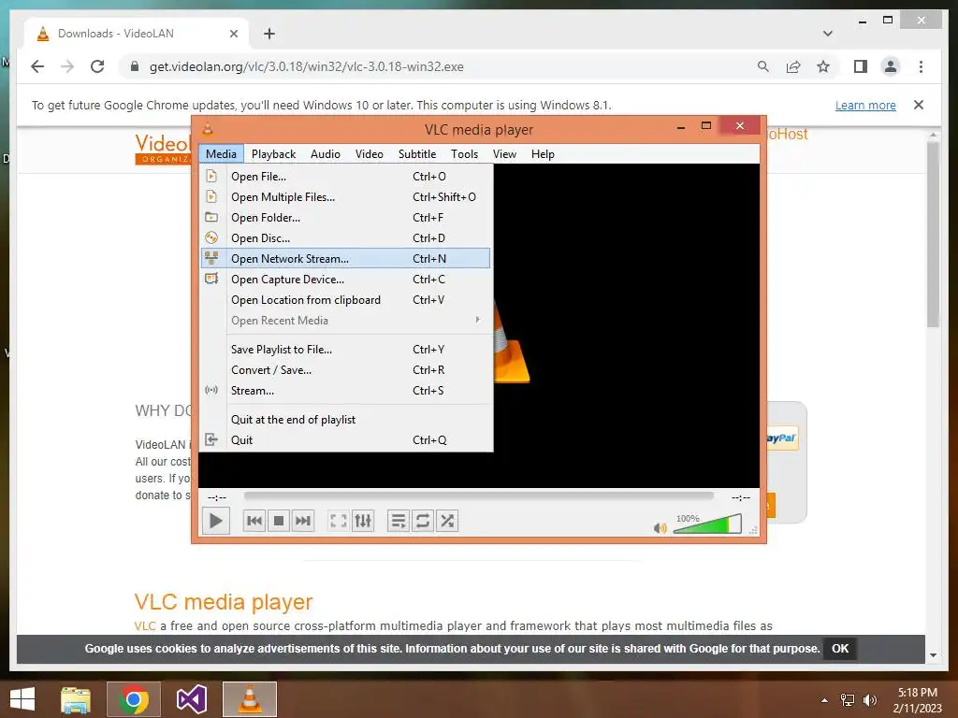
Task: Open File Explorer from taskbar
Action: click(76, 699)
